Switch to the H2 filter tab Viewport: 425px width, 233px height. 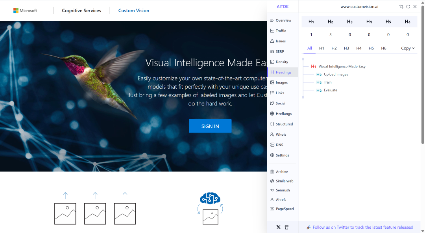334,48
